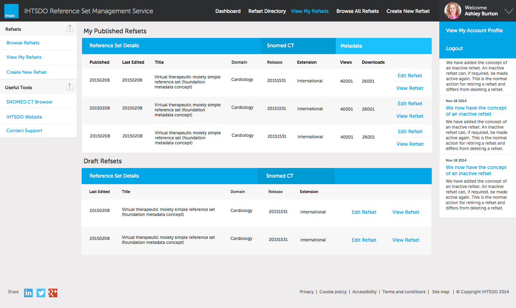Image resolution: width=516 pixels, height=308 pixels.
Task: Edit Refset in first published row
Action: click(x=410, y=76)
